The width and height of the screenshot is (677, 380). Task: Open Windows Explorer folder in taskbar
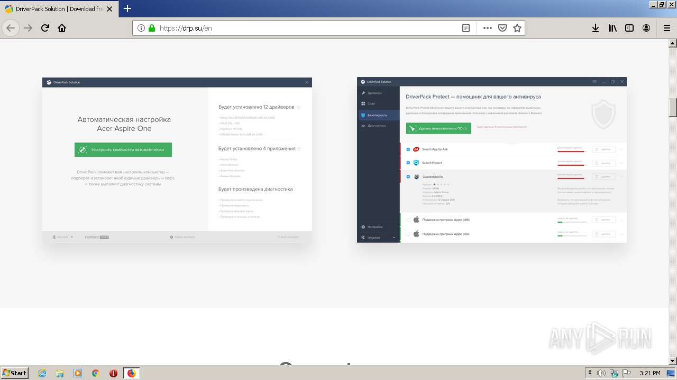tap(60, 373)
